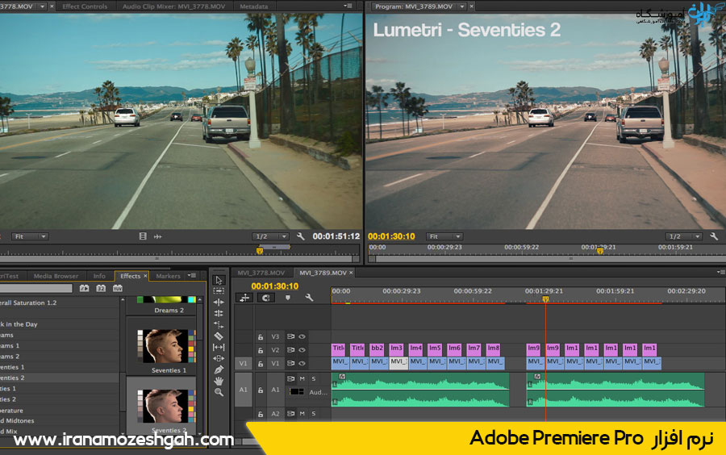Screen dimensions: 726x455
Task: Hide track V2 with eye icon
Action: click(x=302, y=350)
